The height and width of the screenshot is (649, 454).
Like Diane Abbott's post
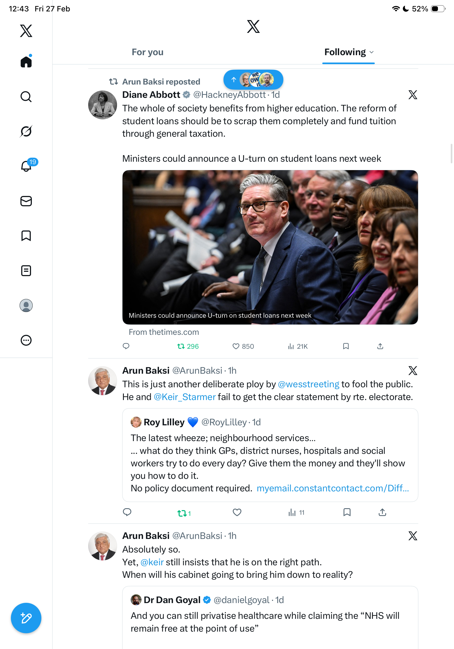pos(236,346)
